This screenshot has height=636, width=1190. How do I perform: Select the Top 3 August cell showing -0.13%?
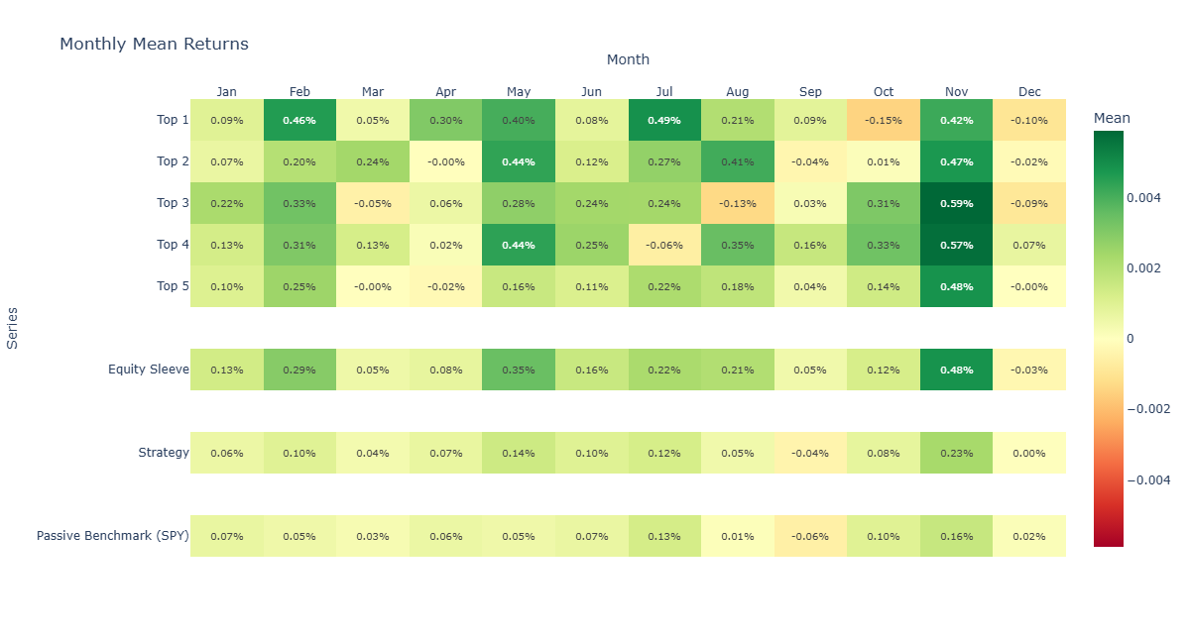click(x=738, y=203)
